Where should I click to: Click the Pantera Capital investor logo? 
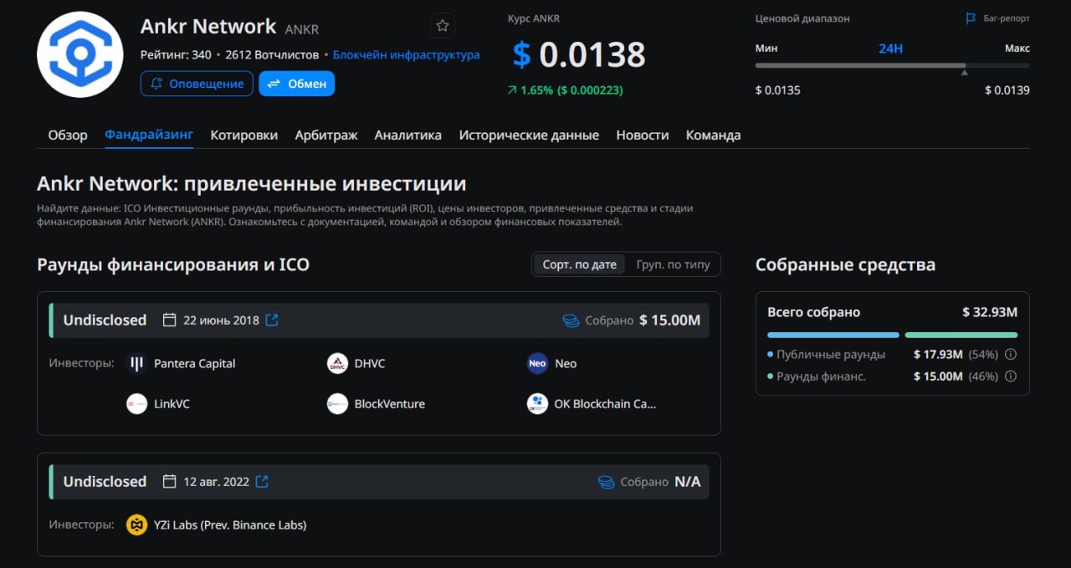pos(136,364)
